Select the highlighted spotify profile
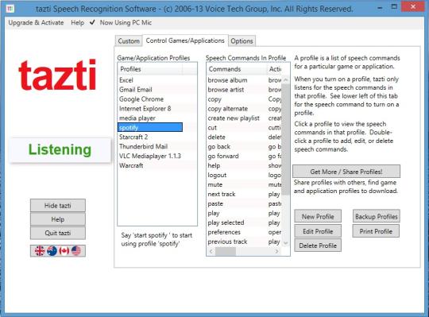 (150, 127)
